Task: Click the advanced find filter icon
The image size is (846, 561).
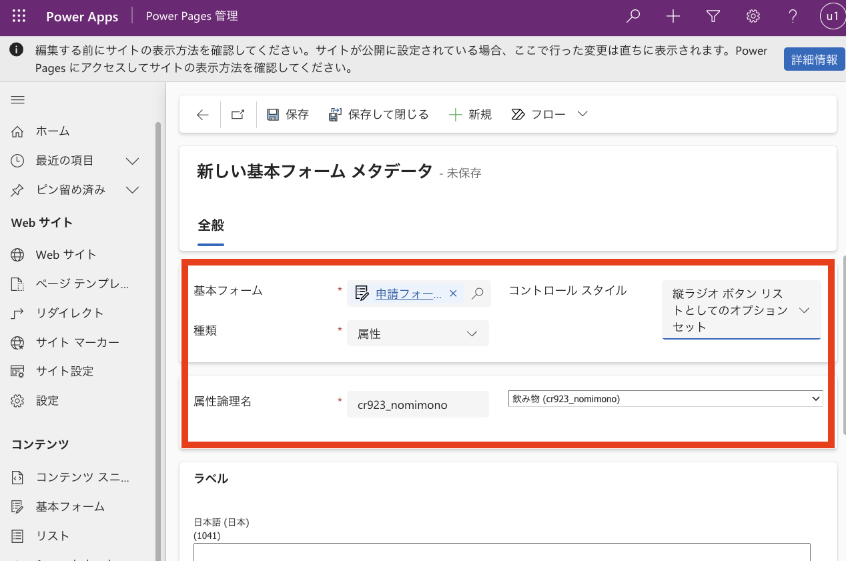Action: (713, 17)
